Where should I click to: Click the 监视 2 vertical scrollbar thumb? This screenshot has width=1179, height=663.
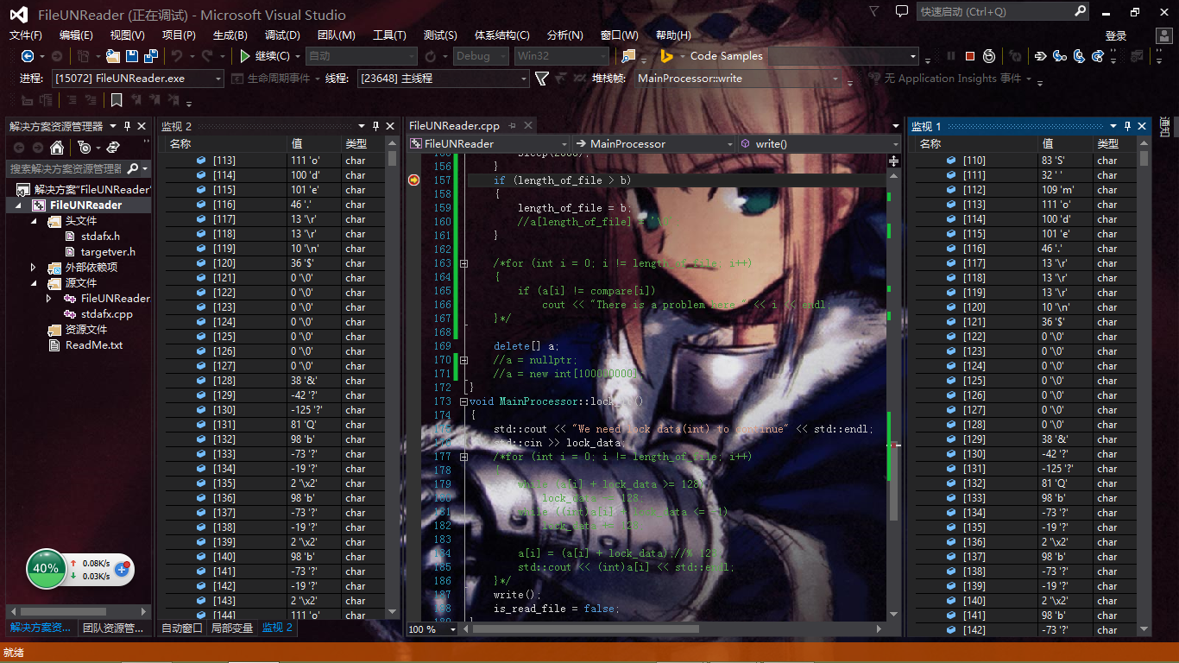(x=392, y=158)
